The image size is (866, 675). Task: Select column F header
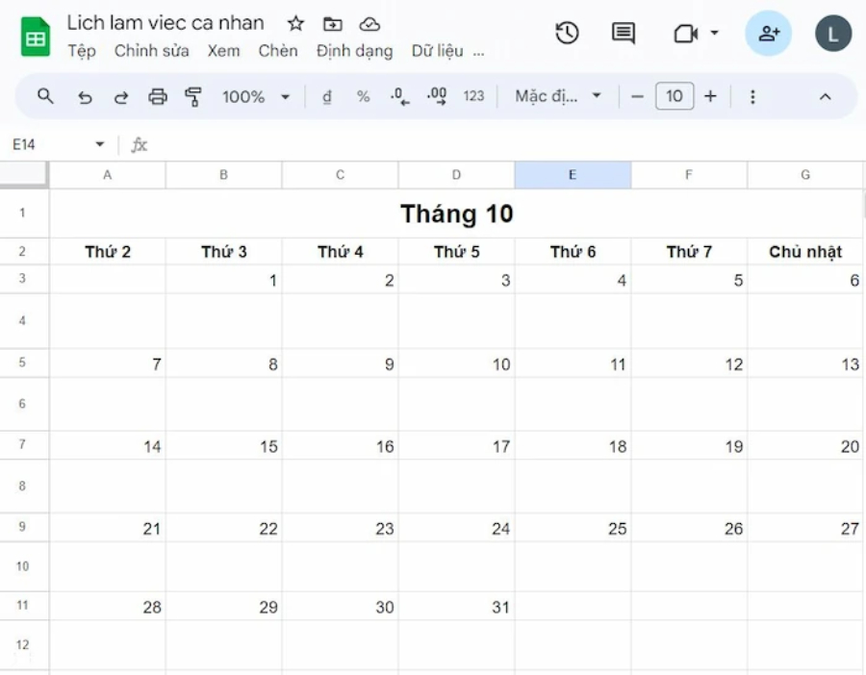point(689,175)
